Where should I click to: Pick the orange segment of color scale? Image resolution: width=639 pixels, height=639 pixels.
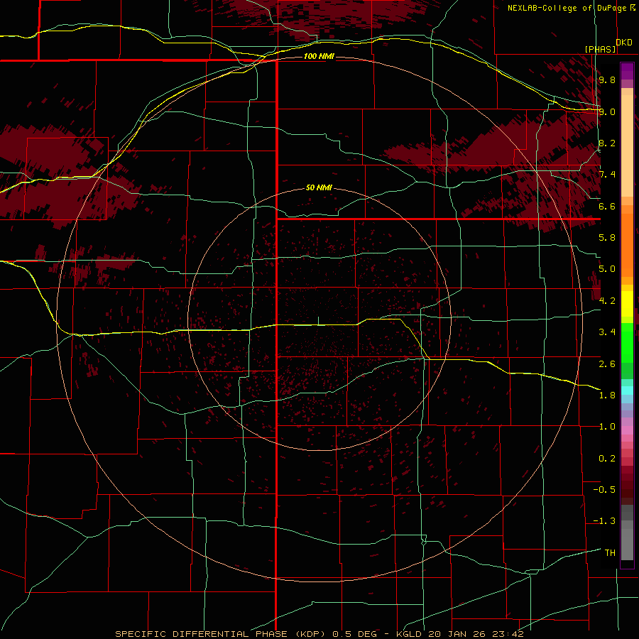pyautogui.click(x=627, y=244)
